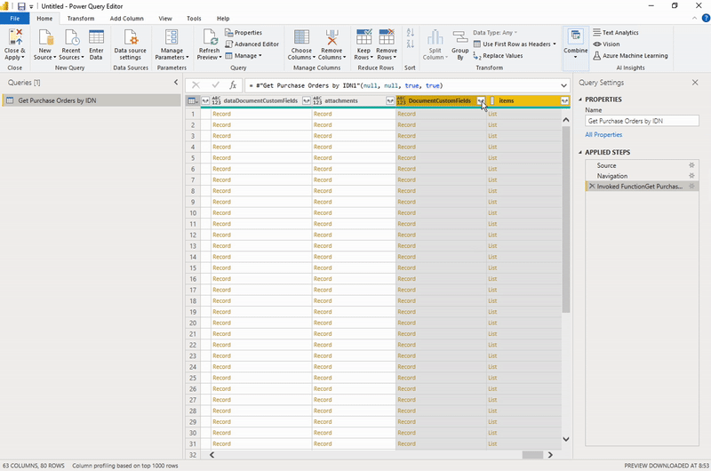Open the Manage query dropdown
This screenshot has width=711, height=471.
(244, 56)
